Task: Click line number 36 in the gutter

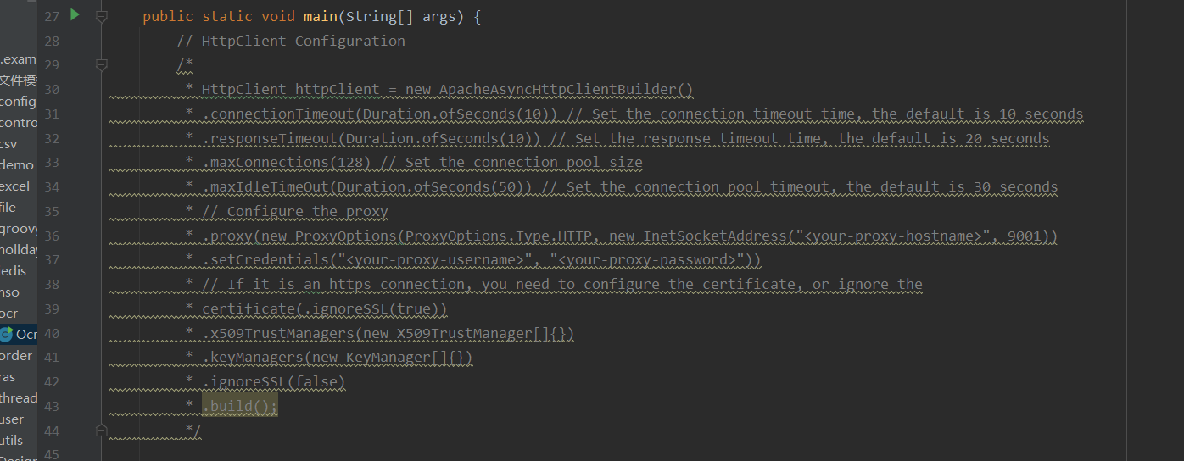Action: pyautogui.click(x=51, y=236)
